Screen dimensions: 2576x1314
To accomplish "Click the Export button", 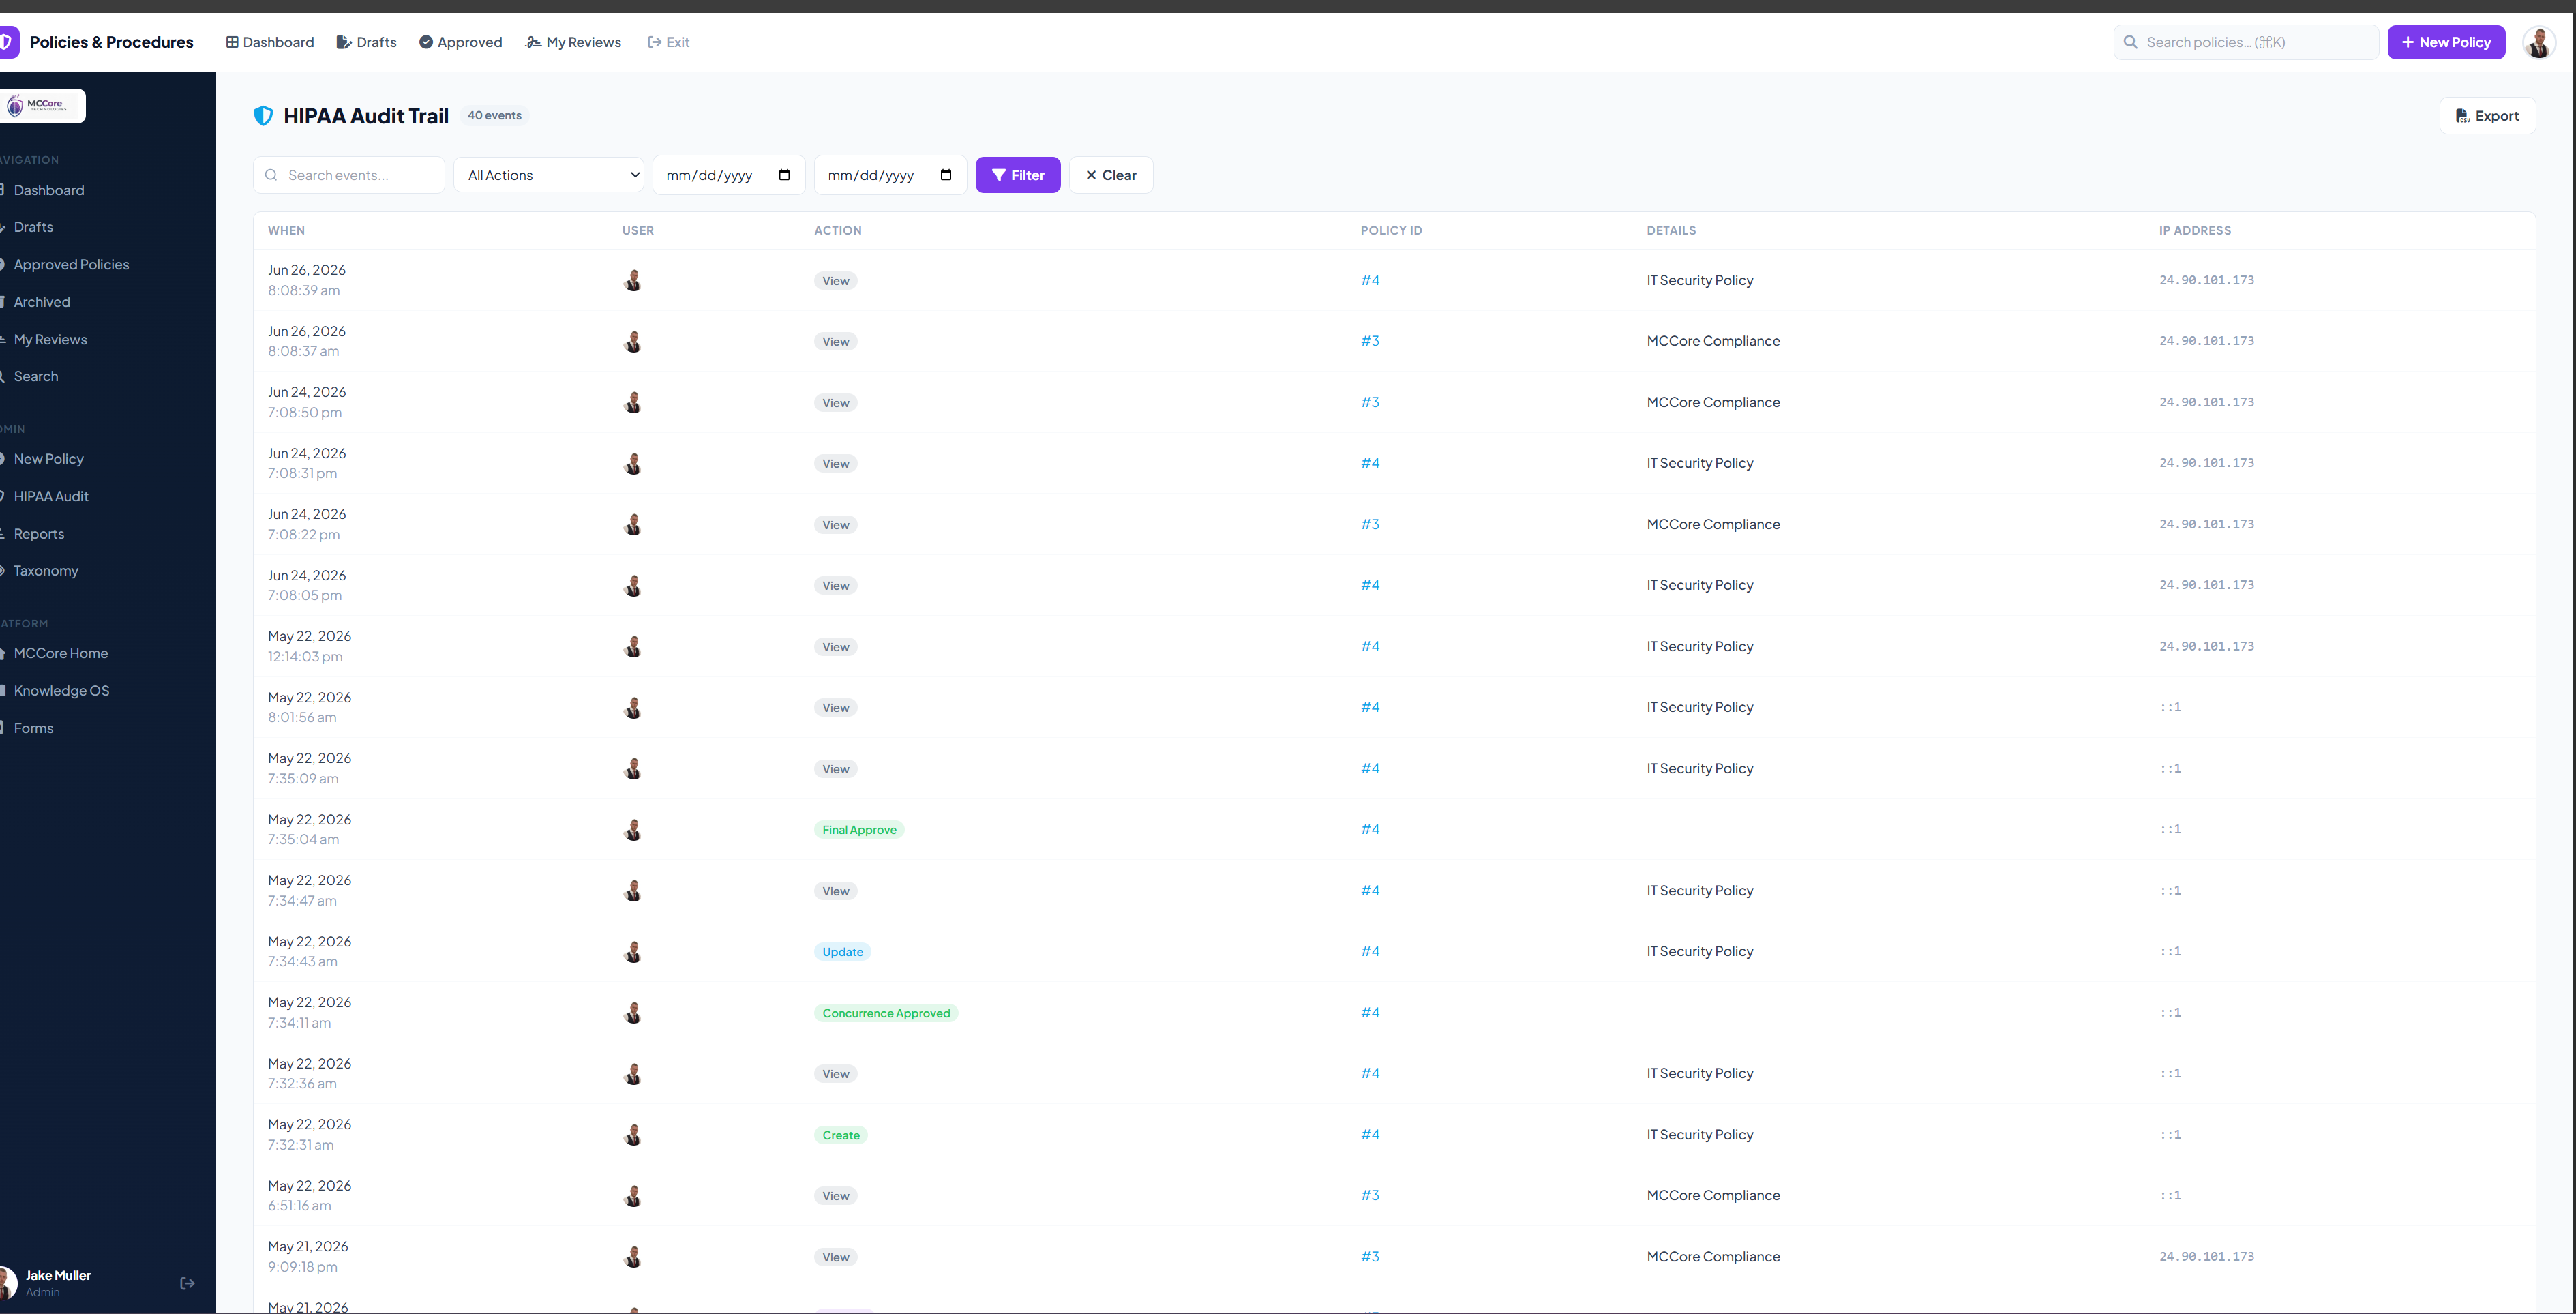I will click(x=2487, y=116).
